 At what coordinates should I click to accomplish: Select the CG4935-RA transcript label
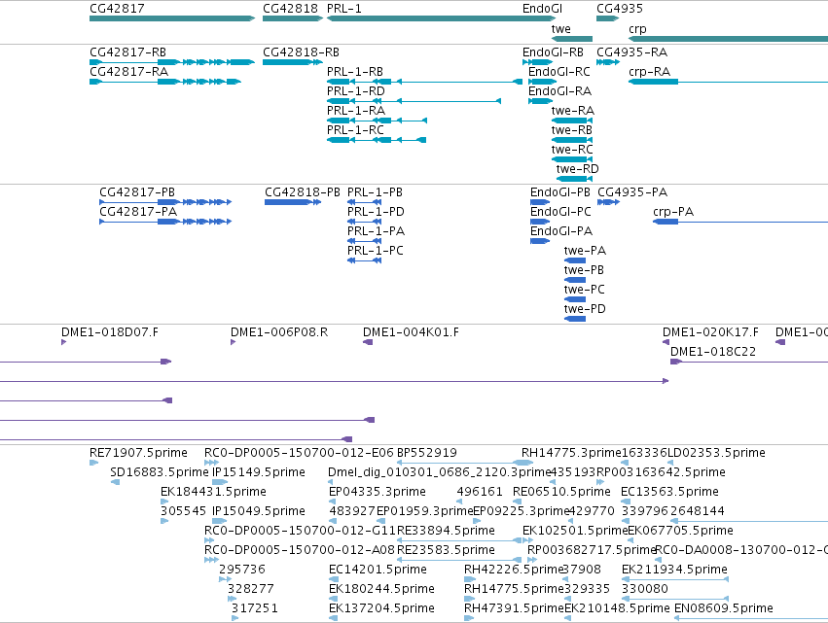click(x=632, y=52)
